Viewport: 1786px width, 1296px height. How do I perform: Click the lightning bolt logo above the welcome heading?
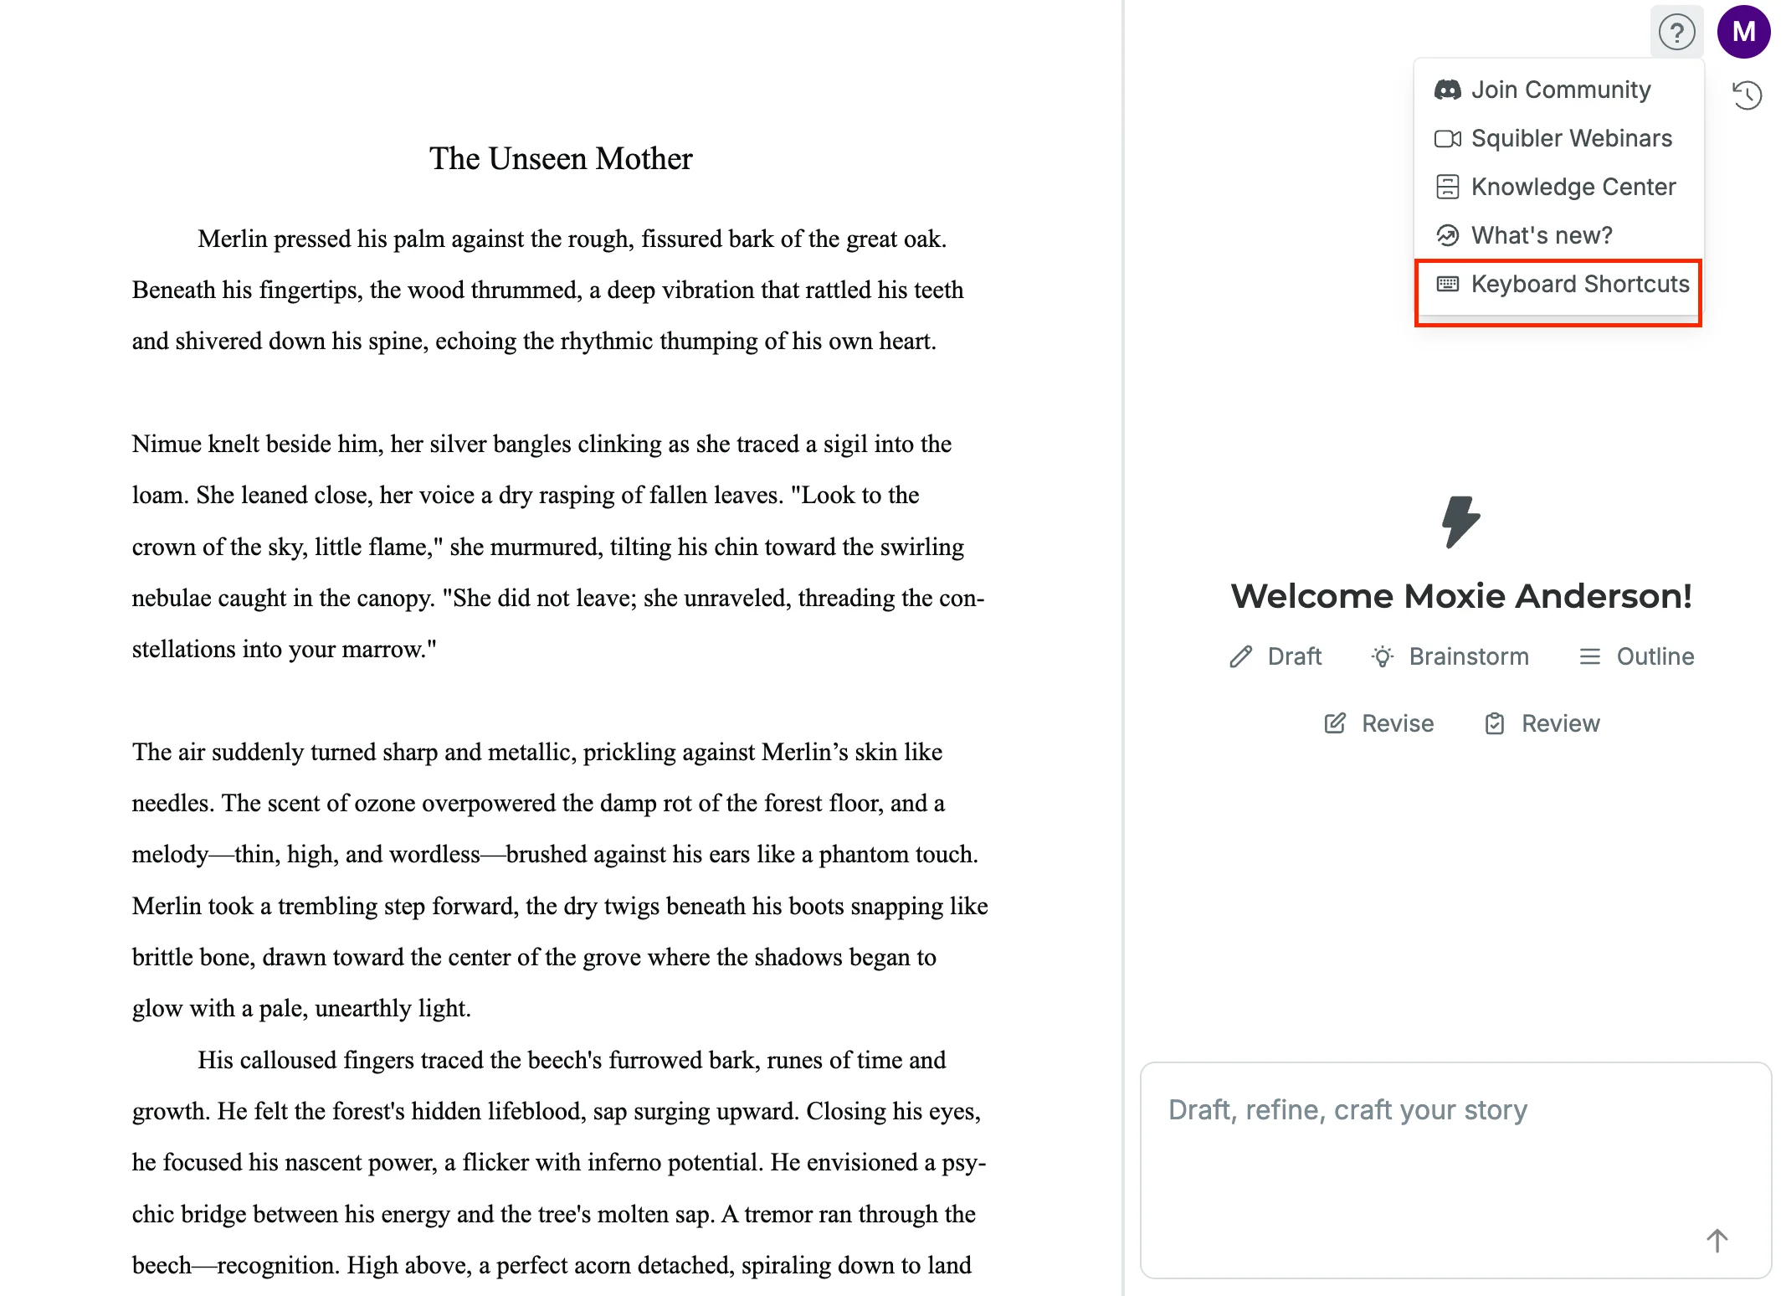1460,522
